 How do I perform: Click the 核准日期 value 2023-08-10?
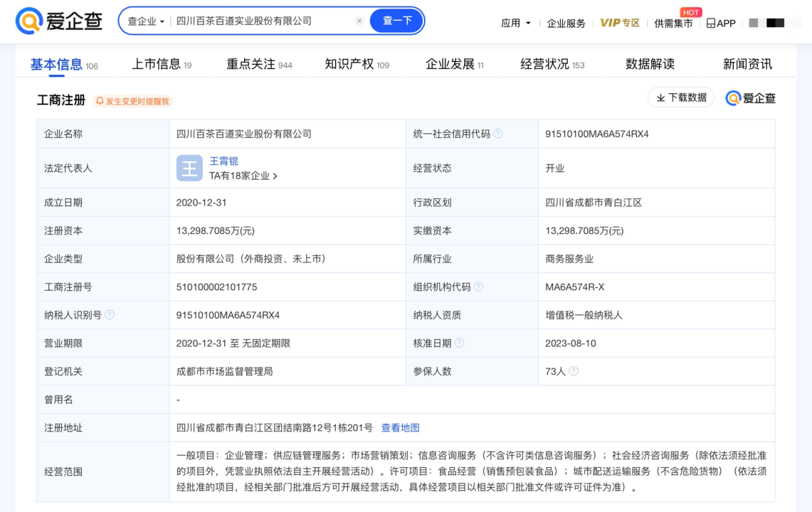coord(570,343)
